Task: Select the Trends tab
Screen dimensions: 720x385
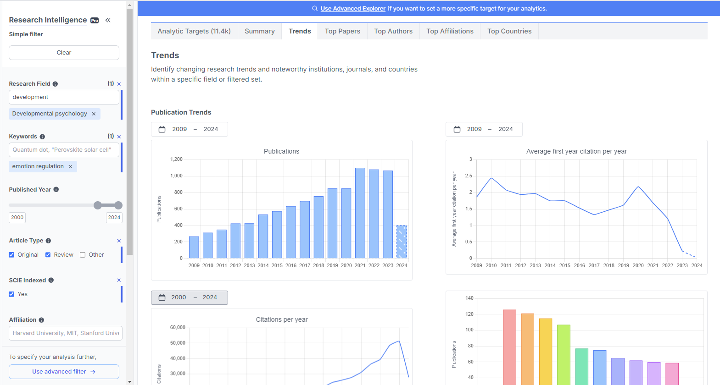Action: [300, 31]
